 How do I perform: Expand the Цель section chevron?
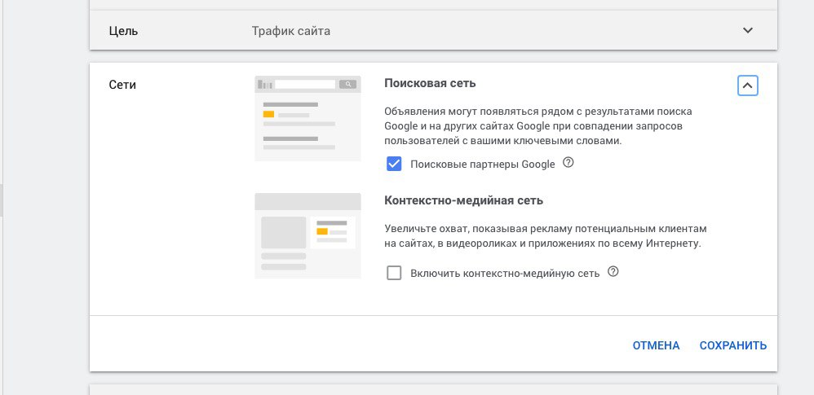pyautogui.click(x=748, y=30)
